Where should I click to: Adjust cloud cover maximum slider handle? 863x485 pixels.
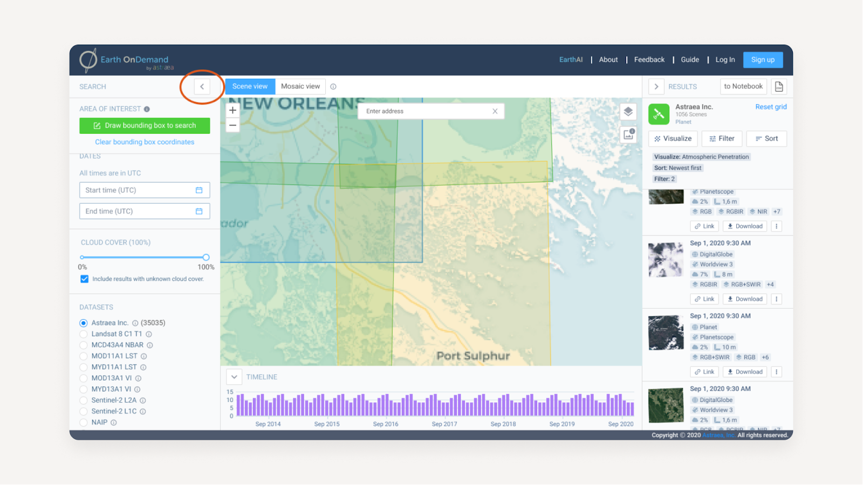tap(206, 258)
